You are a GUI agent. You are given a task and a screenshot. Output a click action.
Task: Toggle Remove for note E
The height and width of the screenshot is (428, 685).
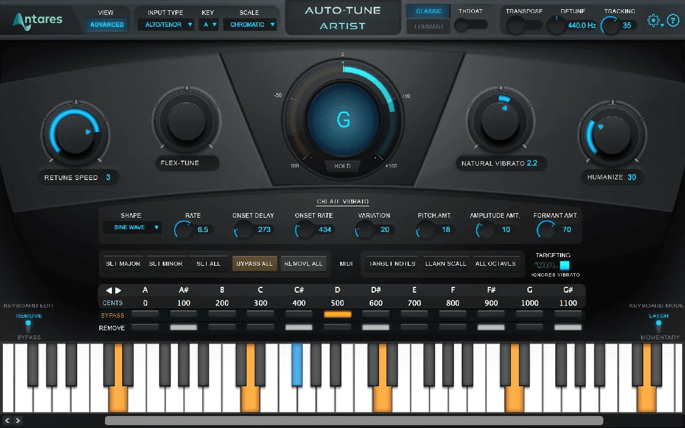pos(414,327)
